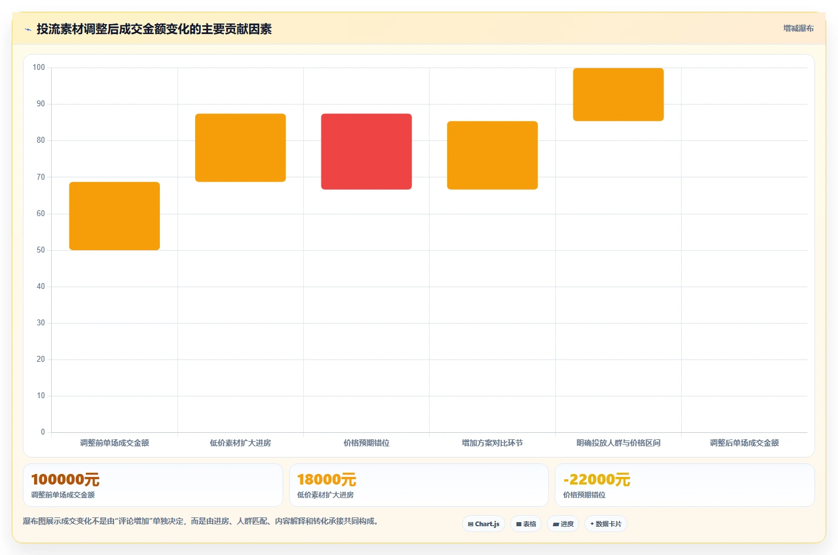
Task: Click the orange 明确投放人群与价格区间 bar
Action: (618, 95)
